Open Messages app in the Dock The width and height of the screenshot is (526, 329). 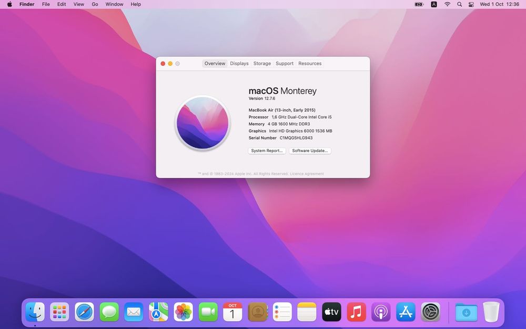(x=109, y=312)
